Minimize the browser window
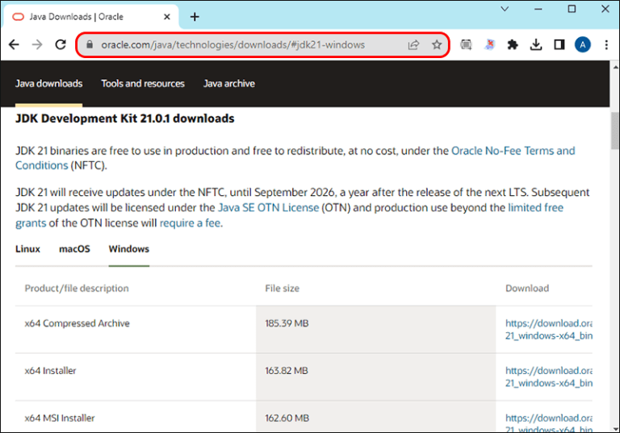 (538, 9)
